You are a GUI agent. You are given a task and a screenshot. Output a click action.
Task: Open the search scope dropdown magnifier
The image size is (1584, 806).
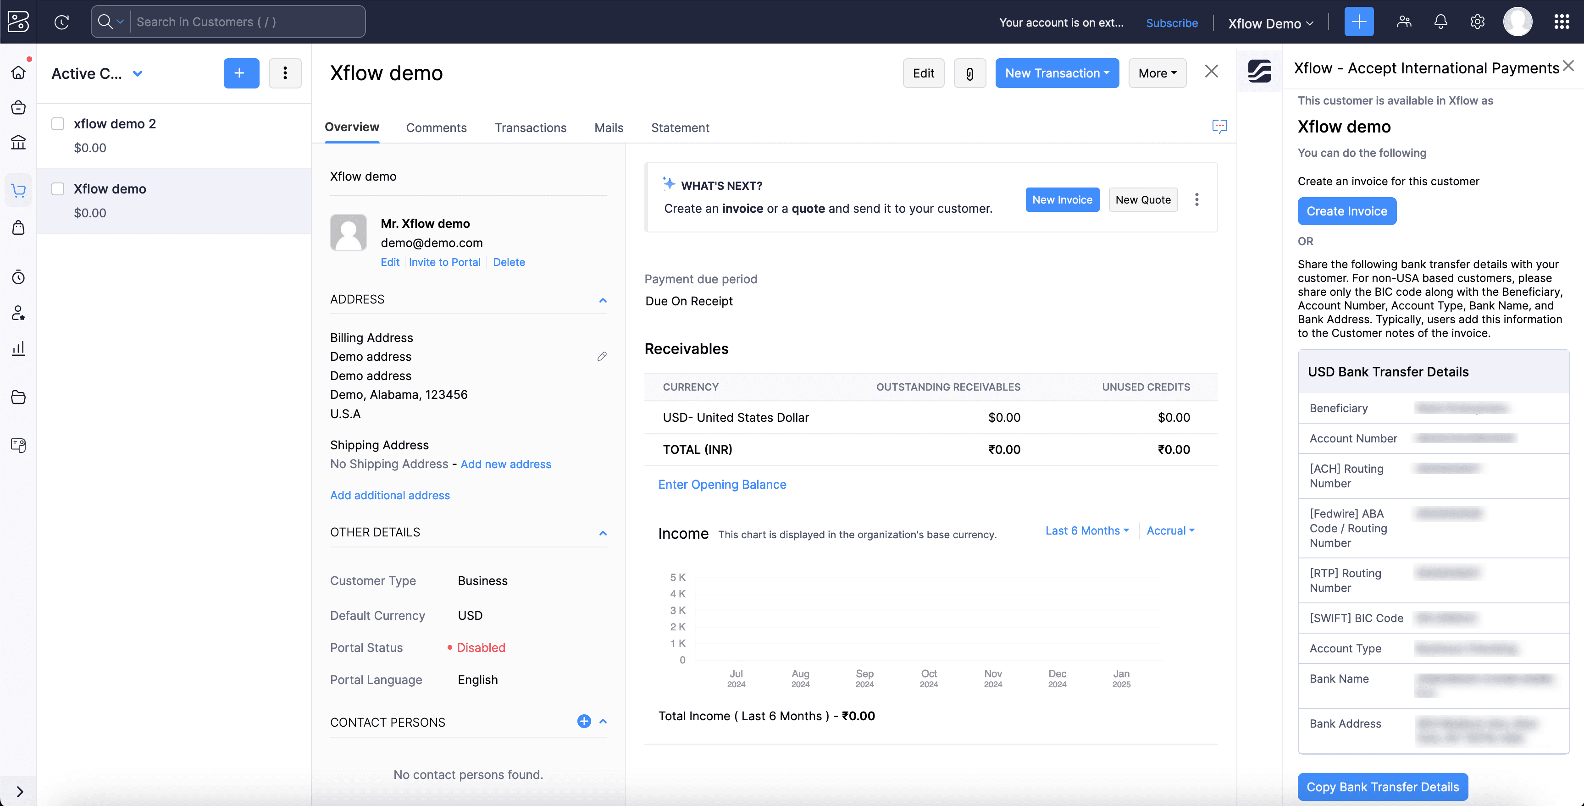pyautogui.click(x=111, y=22)
